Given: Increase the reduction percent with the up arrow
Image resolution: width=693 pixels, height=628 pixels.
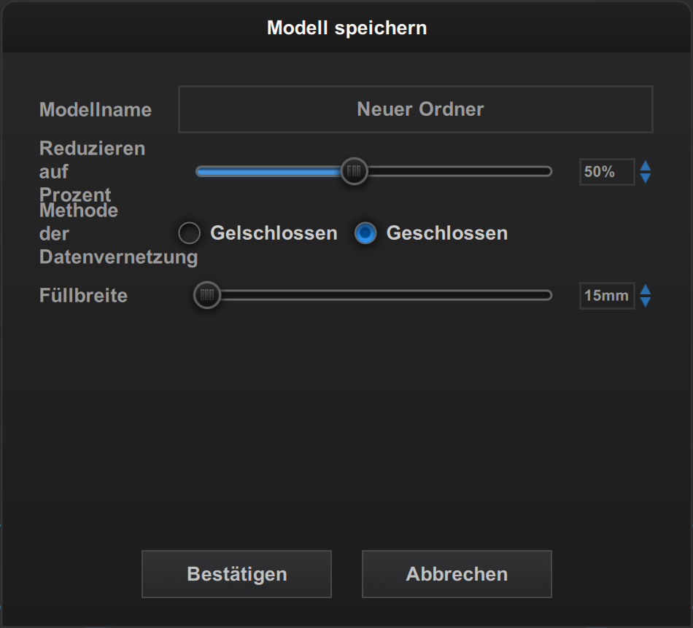Looking at the screenshot, I should 645,166.
